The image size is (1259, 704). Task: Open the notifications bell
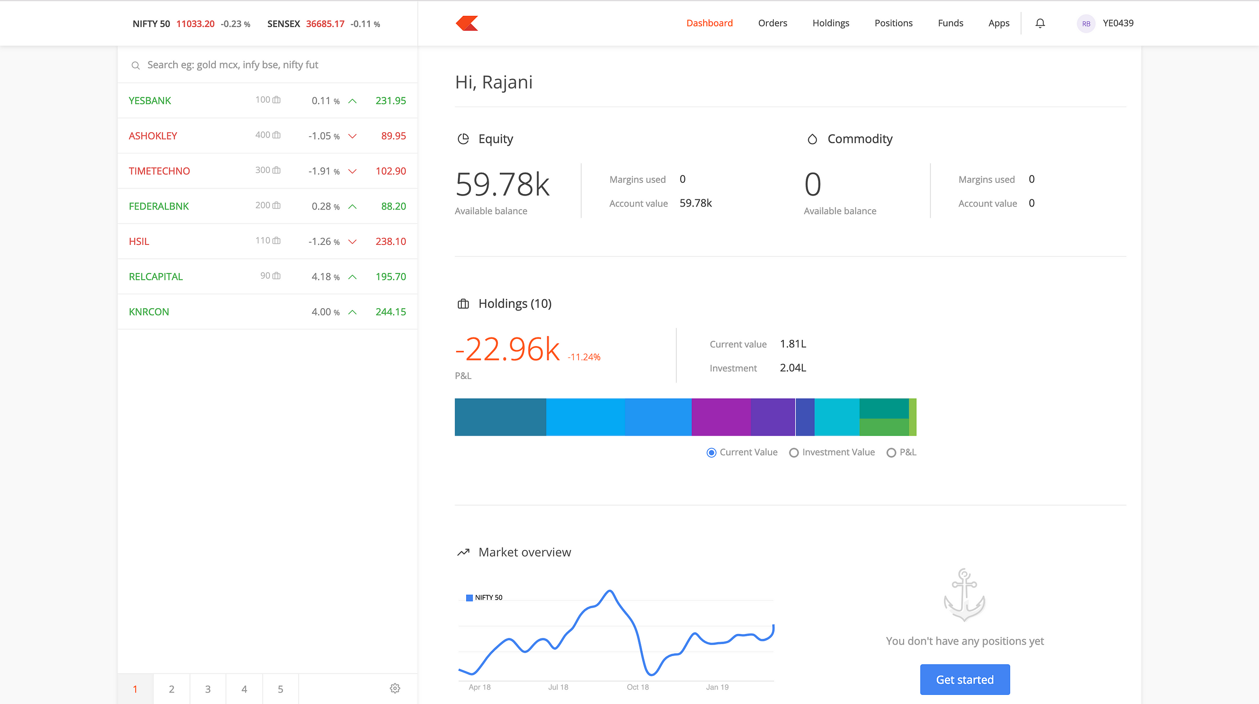[x=1040, y=23]
